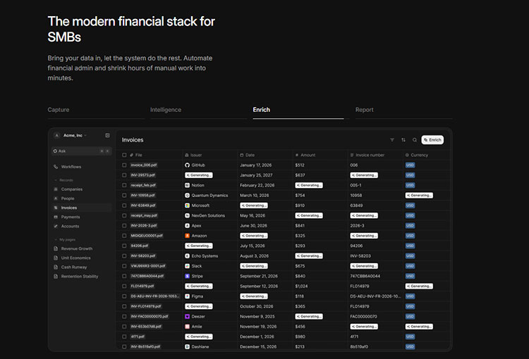Click the Amie issuer icon

click(187, 327)
